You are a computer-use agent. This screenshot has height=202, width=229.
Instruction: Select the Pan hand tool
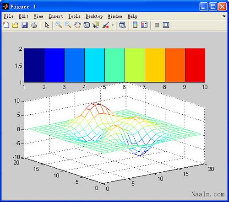coord(77,25)
